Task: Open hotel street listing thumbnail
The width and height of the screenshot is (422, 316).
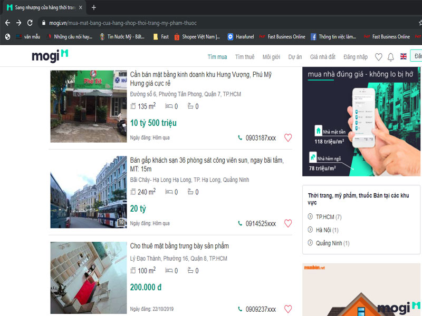Action: 89,192
